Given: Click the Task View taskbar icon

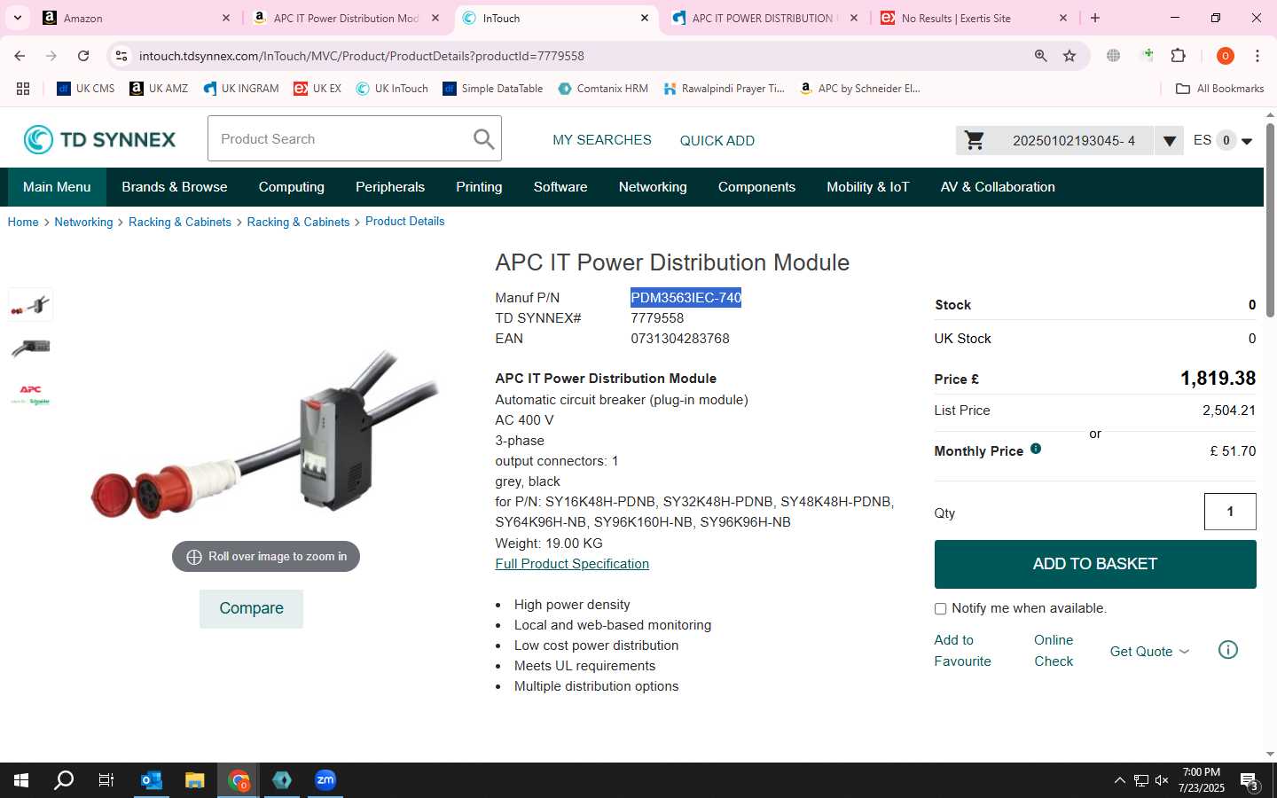Looking at the screenshot, I should (106, 780).
